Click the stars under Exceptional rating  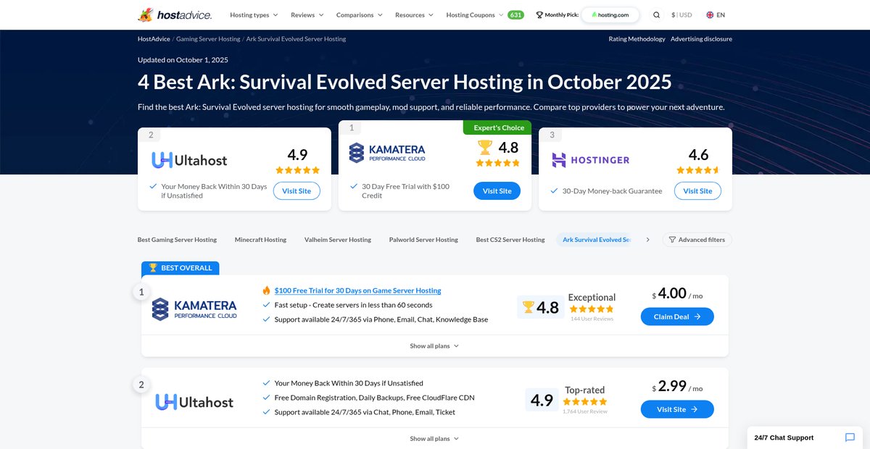(x=592, y=309)
